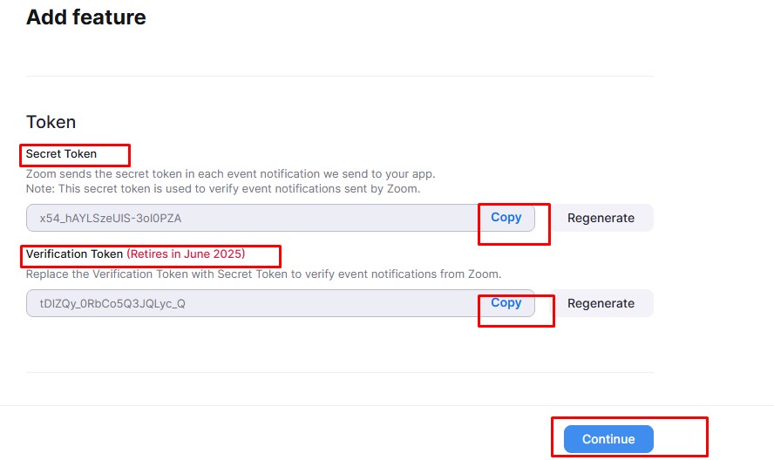
Task: Click the Add feature page heading
Action: (x=86, y=17)
